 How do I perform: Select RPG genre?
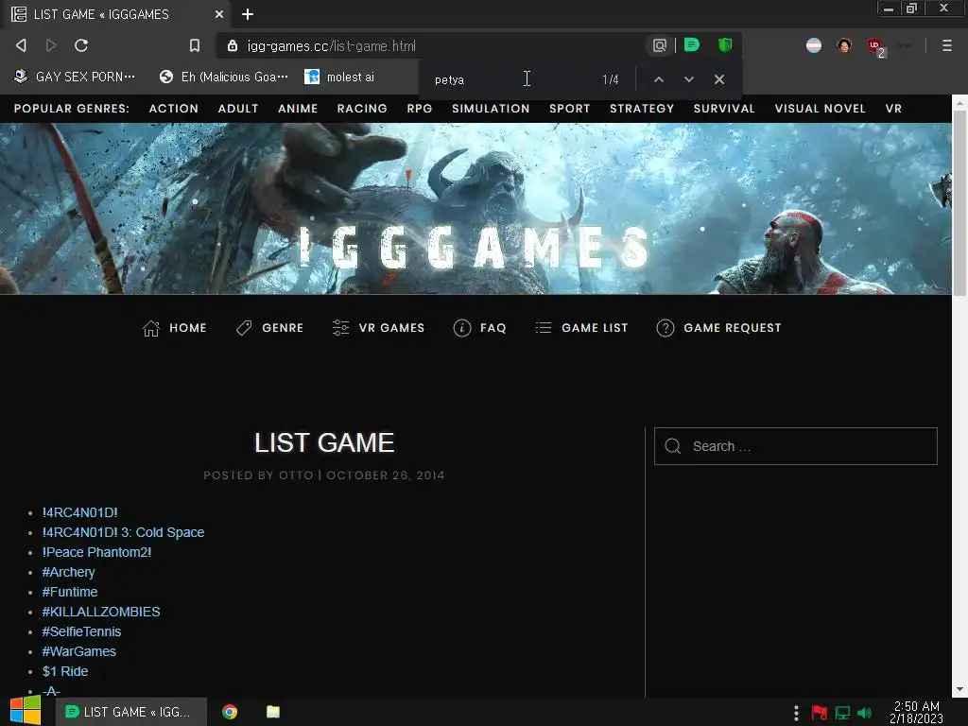click(x=419, y=109)
